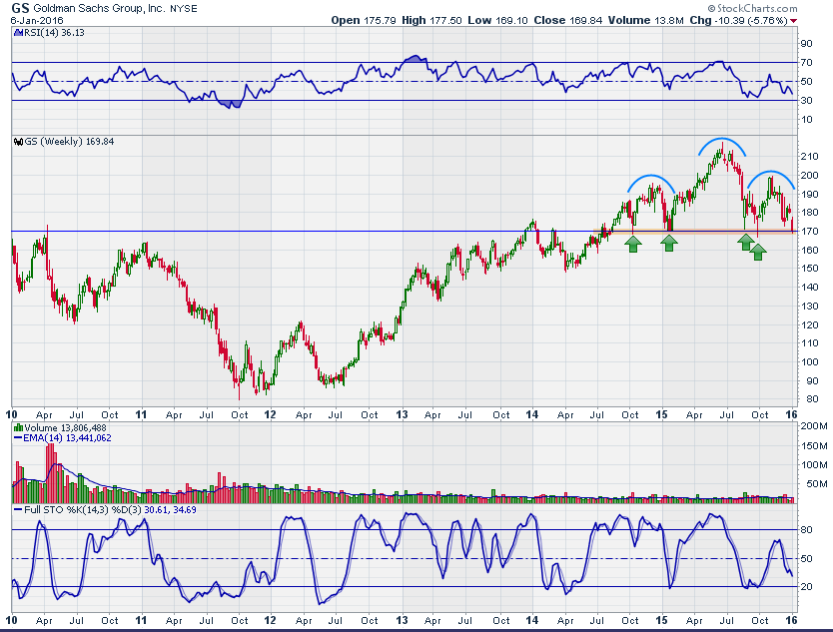The image size is (833, 632).
Task: Click the 70 overbought level on RSI axis
Action: pos(806,63)
